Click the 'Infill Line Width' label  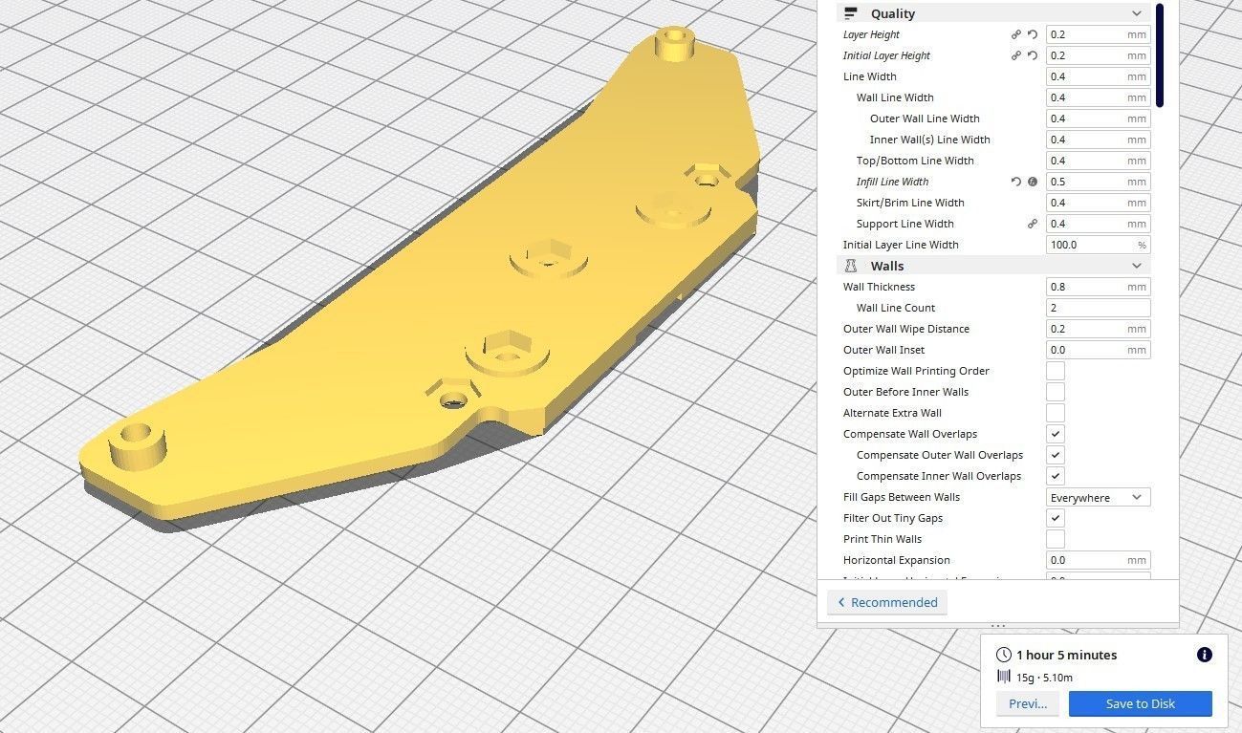point(892,182)
